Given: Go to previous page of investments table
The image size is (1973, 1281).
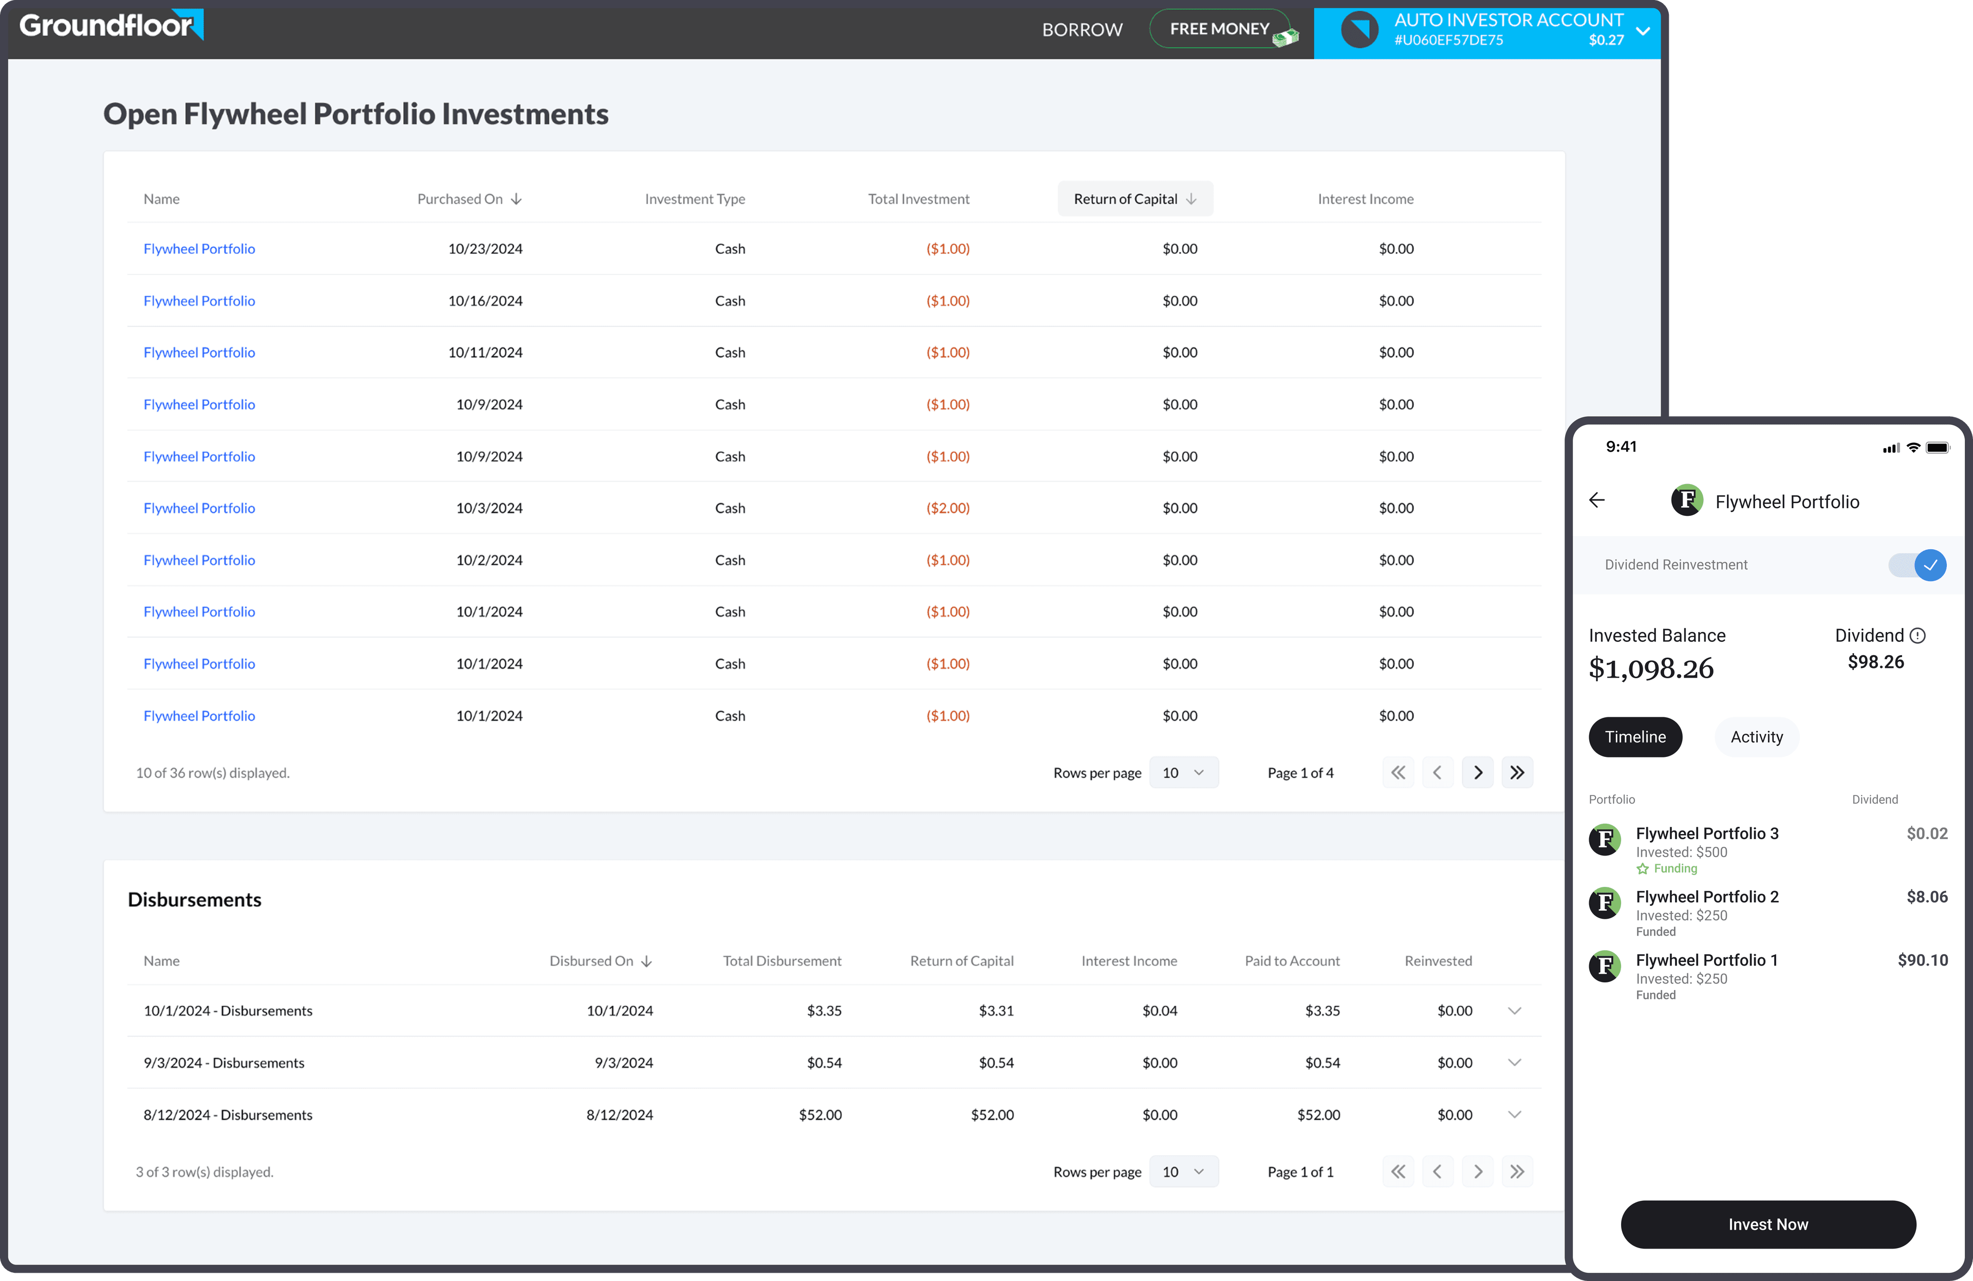Looking at the screenshot, I should [1438, 773].
